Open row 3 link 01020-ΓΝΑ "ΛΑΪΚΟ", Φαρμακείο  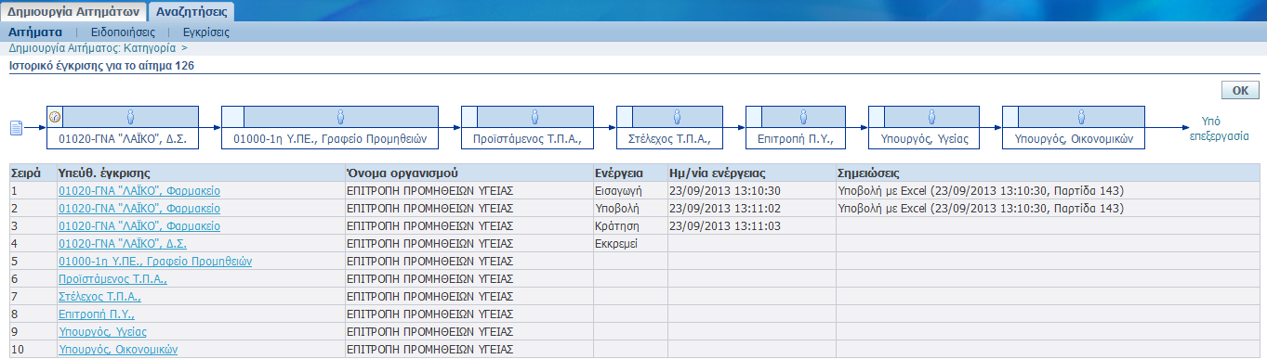click(x=139, y=226)
